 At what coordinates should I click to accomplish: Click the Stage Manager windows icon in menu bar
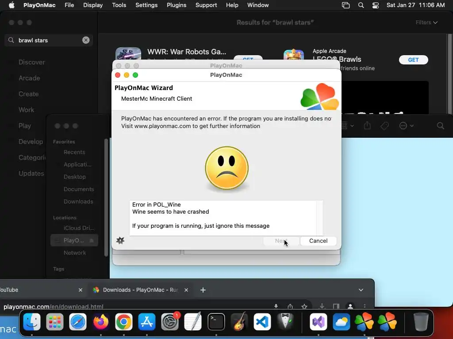tap(346, 5)
